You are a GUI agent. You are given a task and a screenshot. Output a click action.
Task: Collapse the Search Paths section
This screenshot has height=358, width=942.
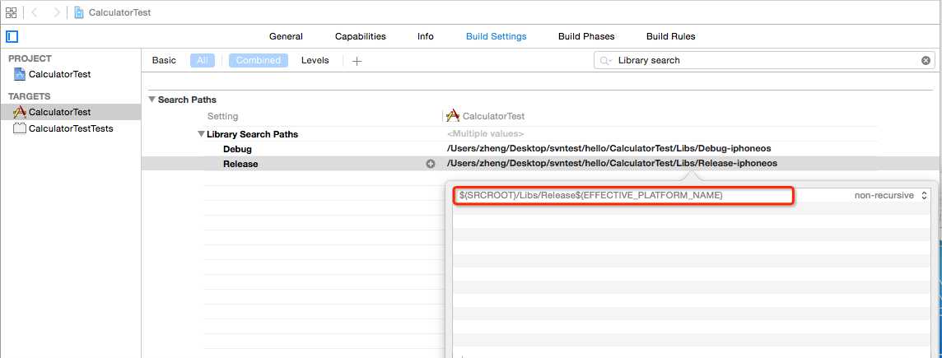tap(152, 100)
